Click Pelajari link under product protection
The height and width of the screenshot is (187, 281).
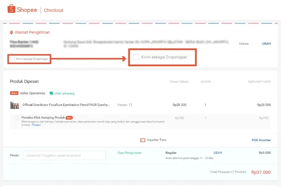pyautogui.click(x=36, y=125)
